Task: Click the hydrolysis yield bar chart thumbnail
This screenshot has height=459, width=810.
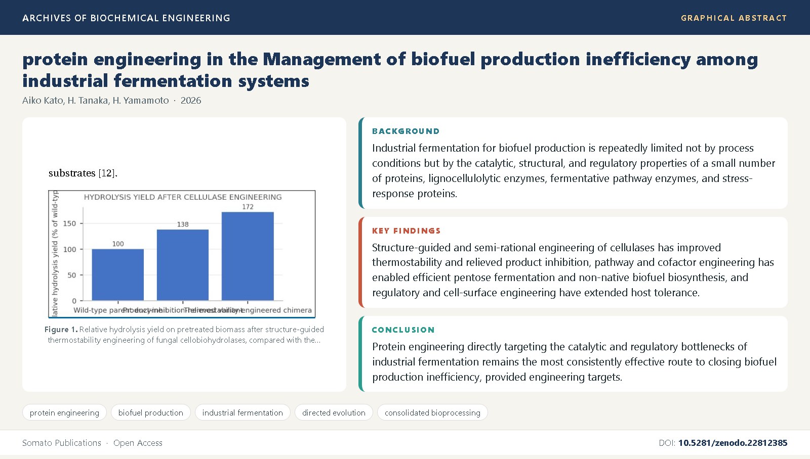Action: click(x=182, y=254)
